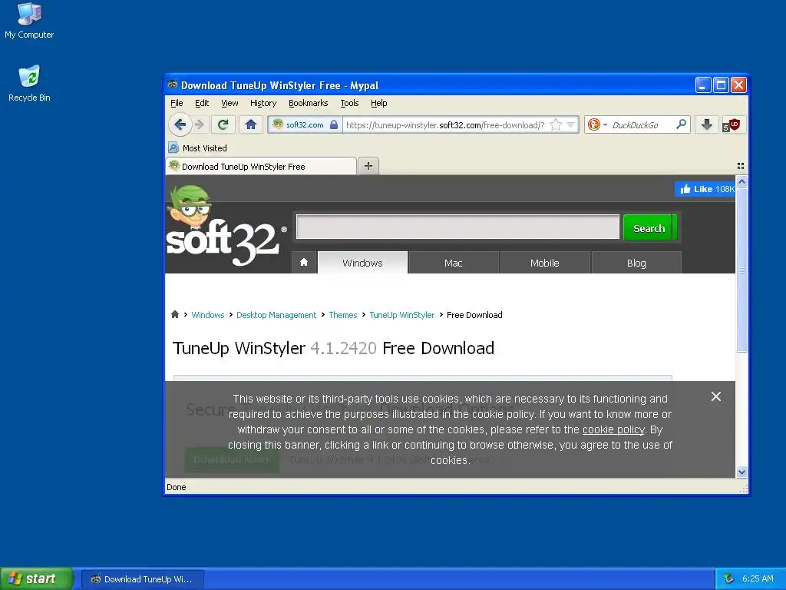Switch to the Blog navigation tab
The height and width of the screenshot is (590, 786).
pos(636,263)
